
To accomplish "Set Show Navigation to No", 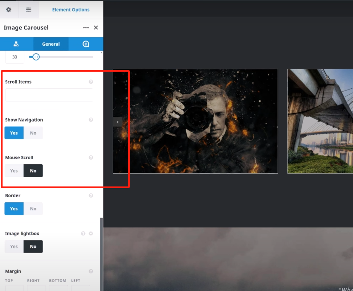I will click(x=33, y=133).
